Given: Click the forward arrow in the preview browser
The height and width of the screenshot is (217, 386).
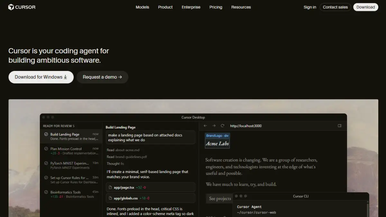Looking at the screenshot, I should point(214,126).
